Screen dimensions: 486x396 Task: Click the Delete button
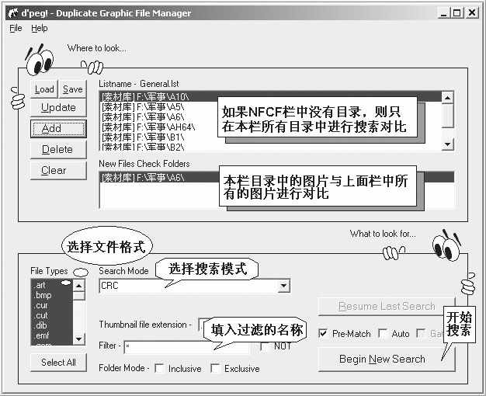coord(58,149)
